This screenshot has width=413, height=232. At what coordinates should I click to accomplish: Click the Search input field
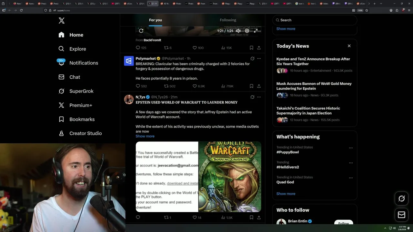[315, 20]
